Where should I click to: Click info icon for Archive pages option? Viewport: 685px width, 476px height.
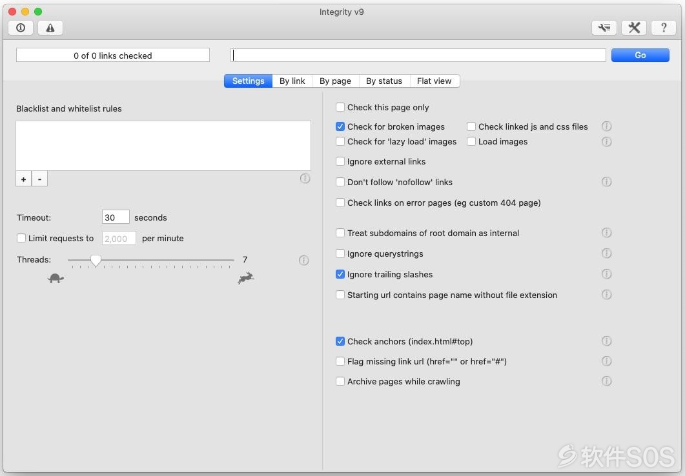point(606,381)
